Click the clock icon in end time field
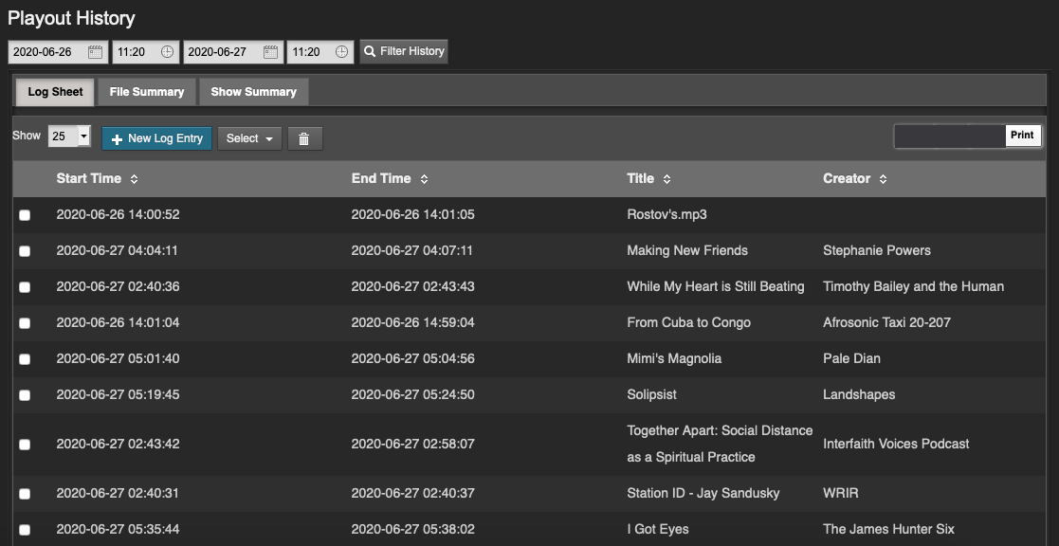The width and height of the screenshot is (1059, 546). (342, 52)
